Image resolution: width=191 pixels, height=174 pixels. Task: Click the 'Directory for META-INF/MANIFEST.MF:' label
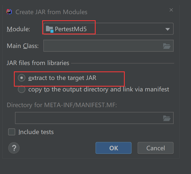click(62, 105)
